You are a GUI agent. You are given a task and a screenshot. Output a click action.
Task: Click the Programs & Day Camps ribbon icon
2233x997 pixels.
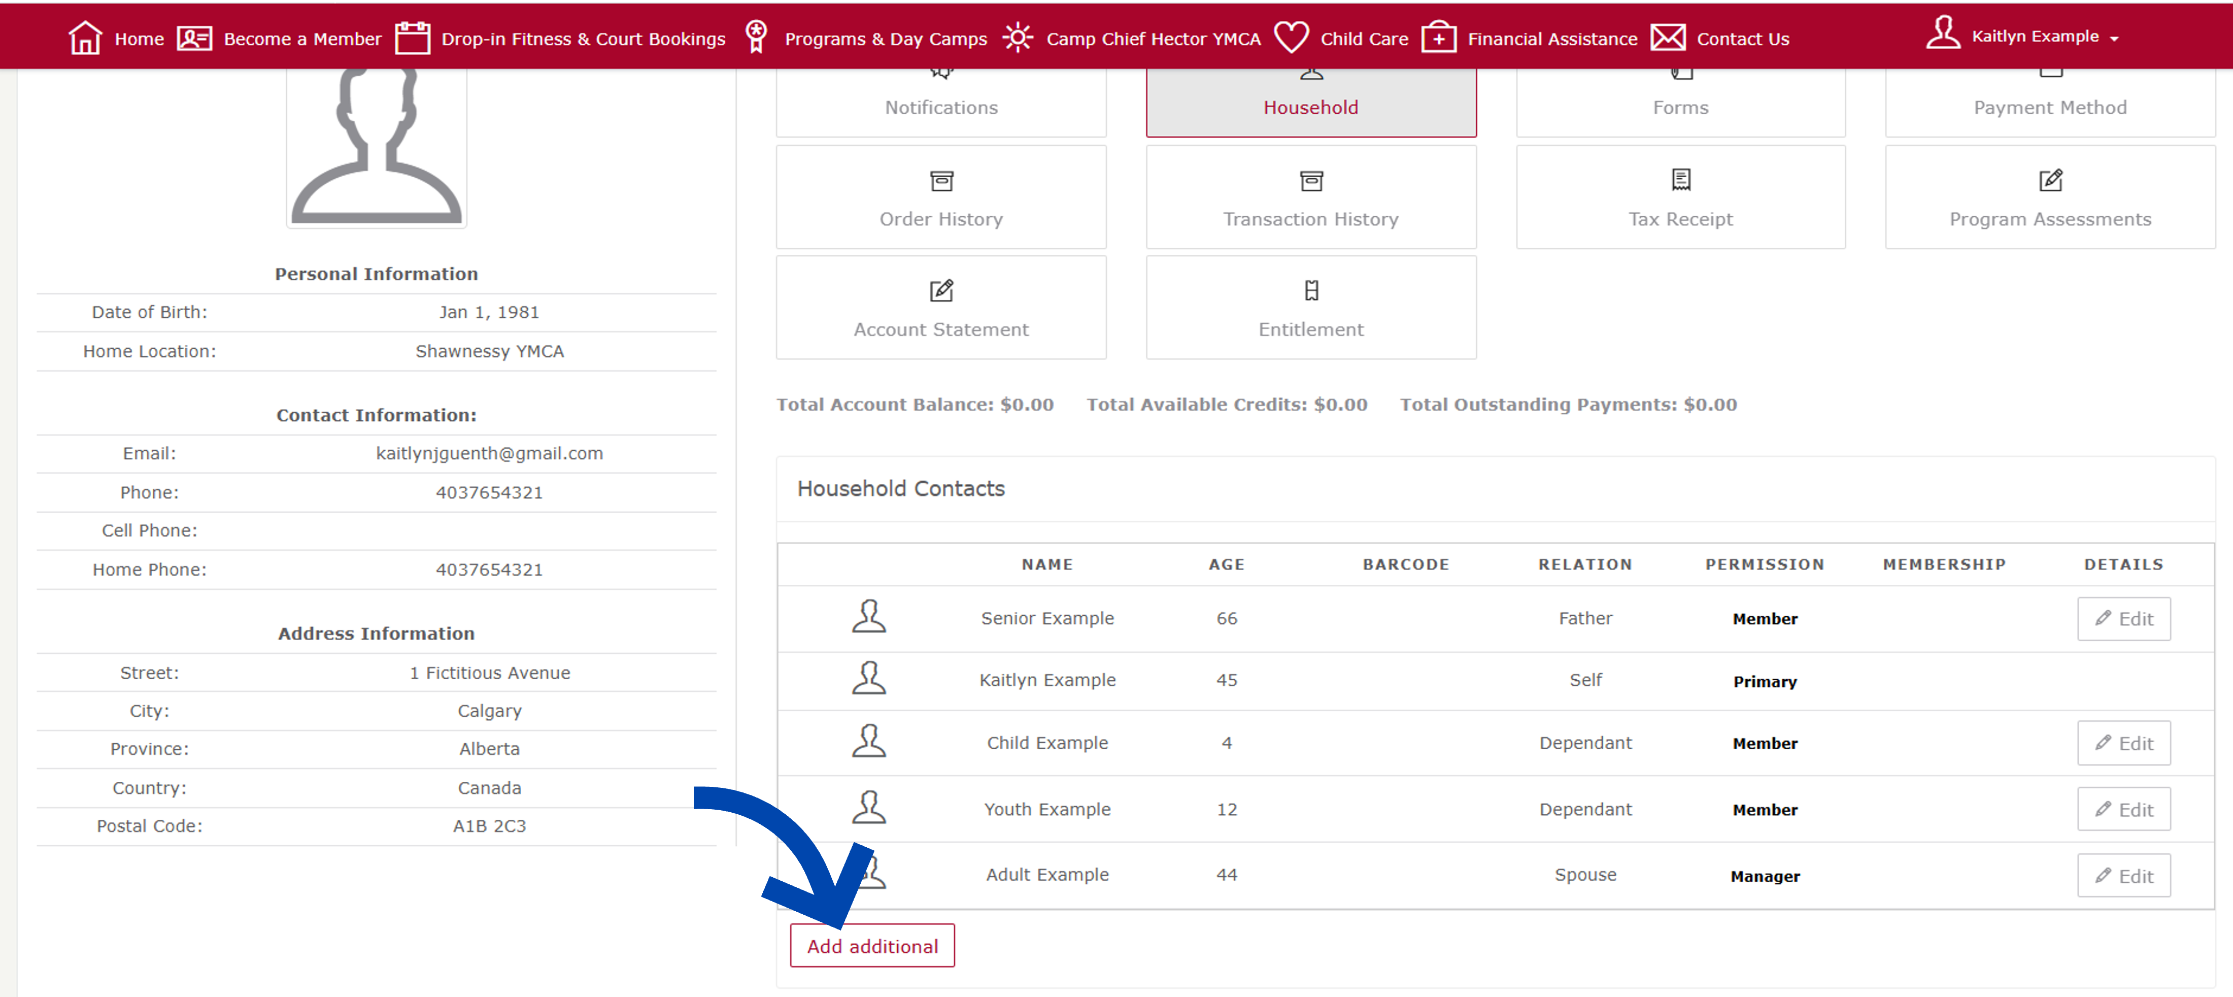pyautogui.click(x=756, y=38)
